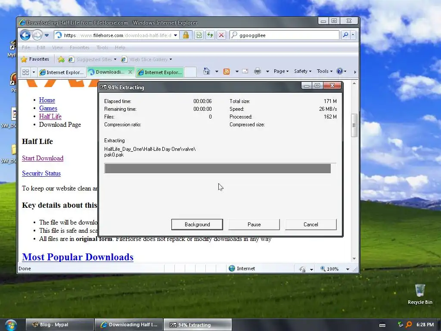Click the page vertical scrollbar thumb
This screenshot has width=441, height=331.
point(354,125)
